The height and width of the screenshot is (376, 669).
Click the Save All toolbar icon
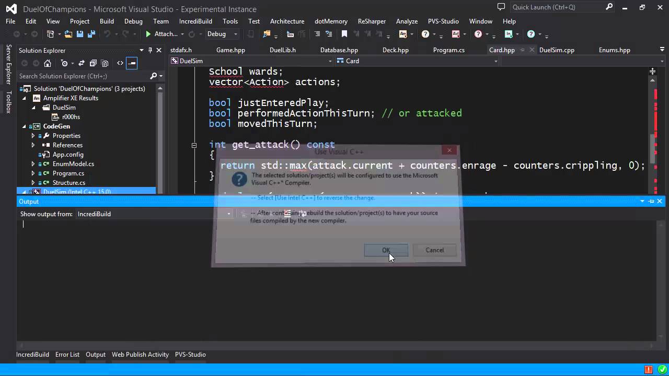coord(91,34)
